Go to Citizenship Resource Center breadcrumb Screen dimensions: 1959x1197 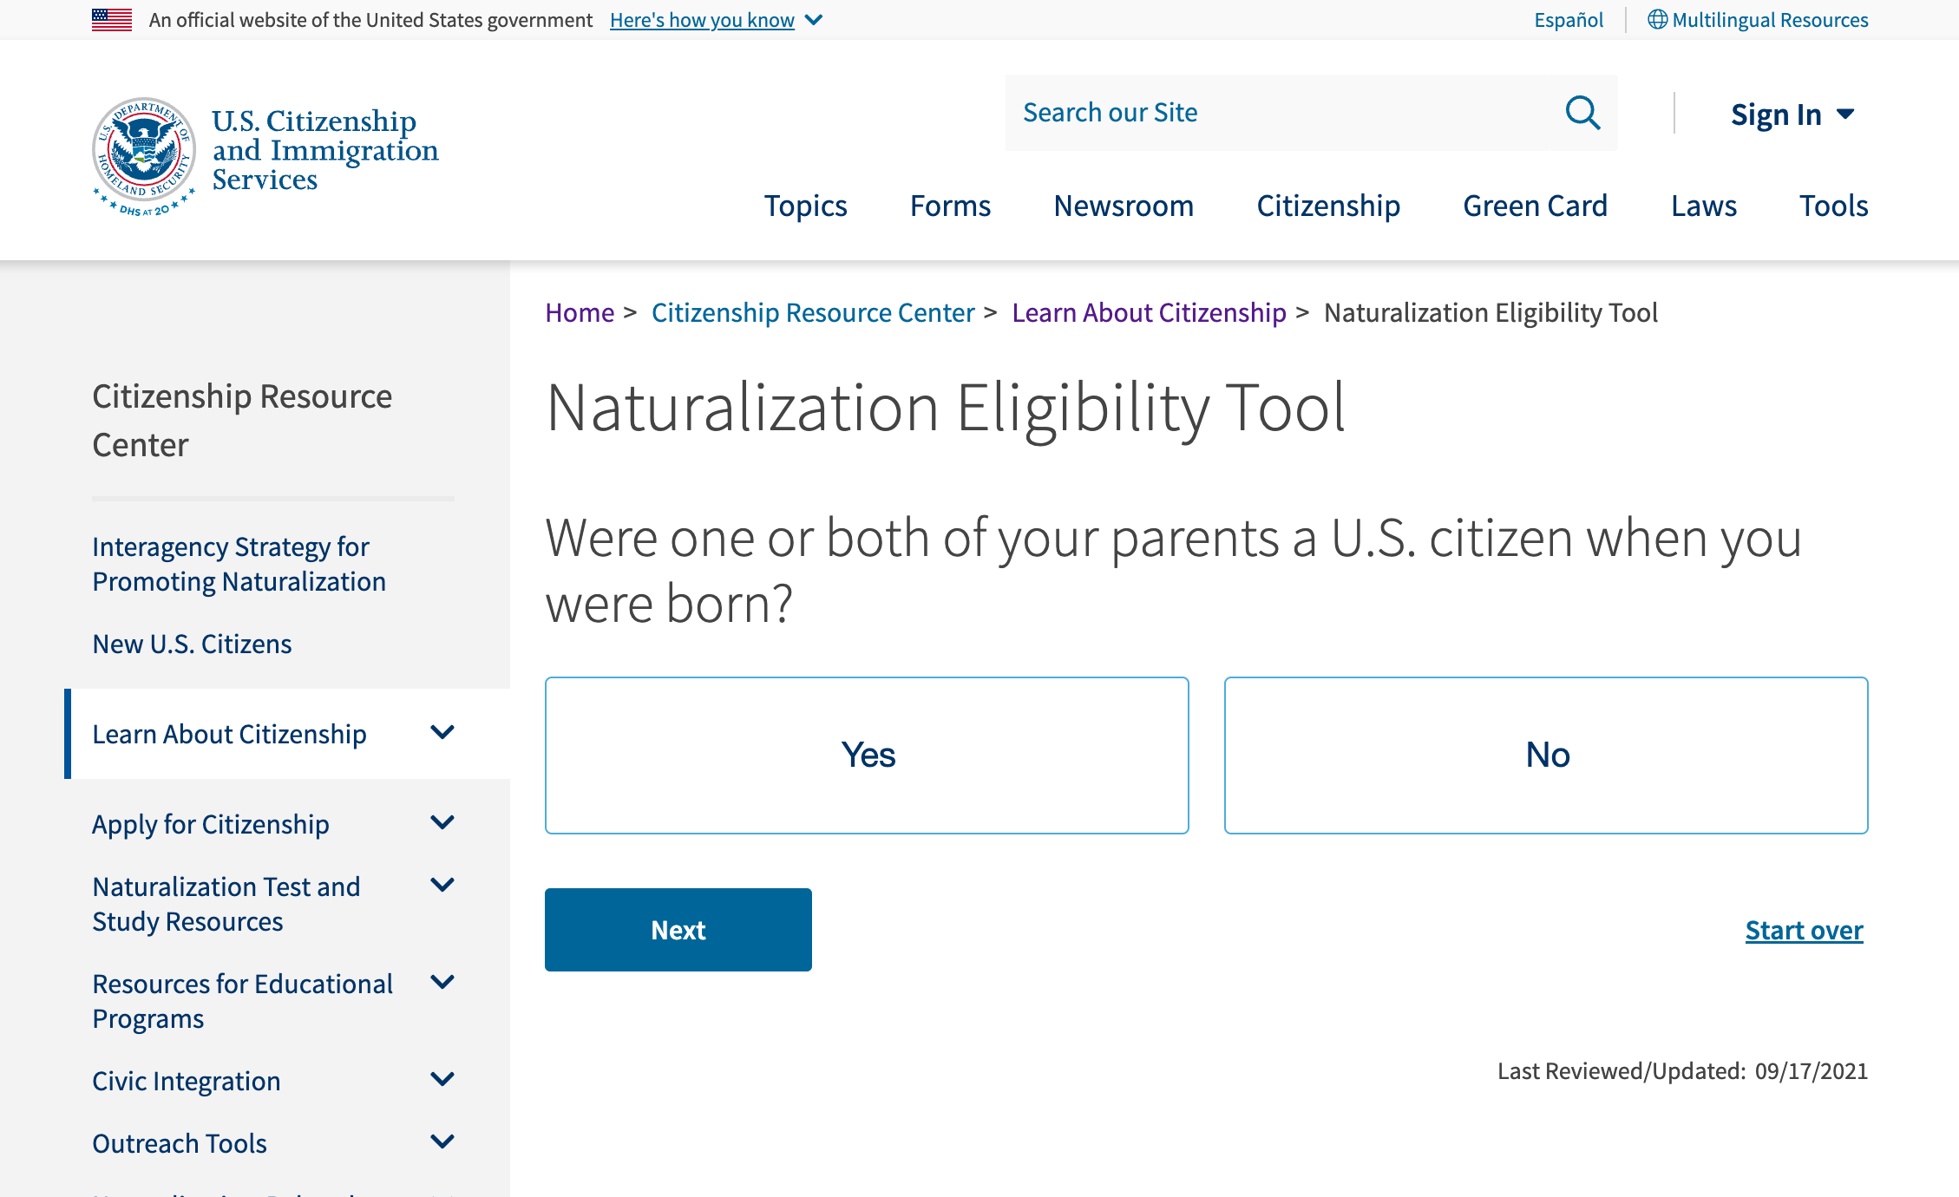click(x=813, y=312)
